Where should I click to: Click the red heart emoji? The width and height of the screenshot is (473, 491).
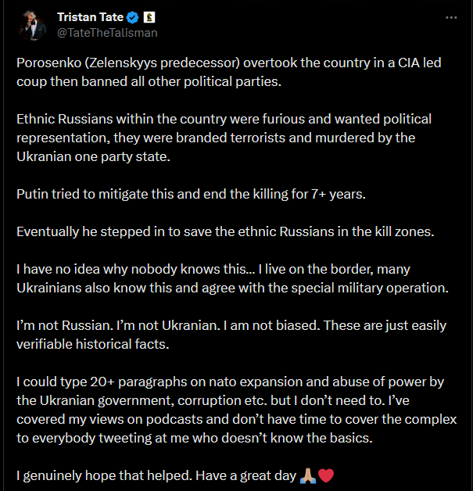pos(326,475)
